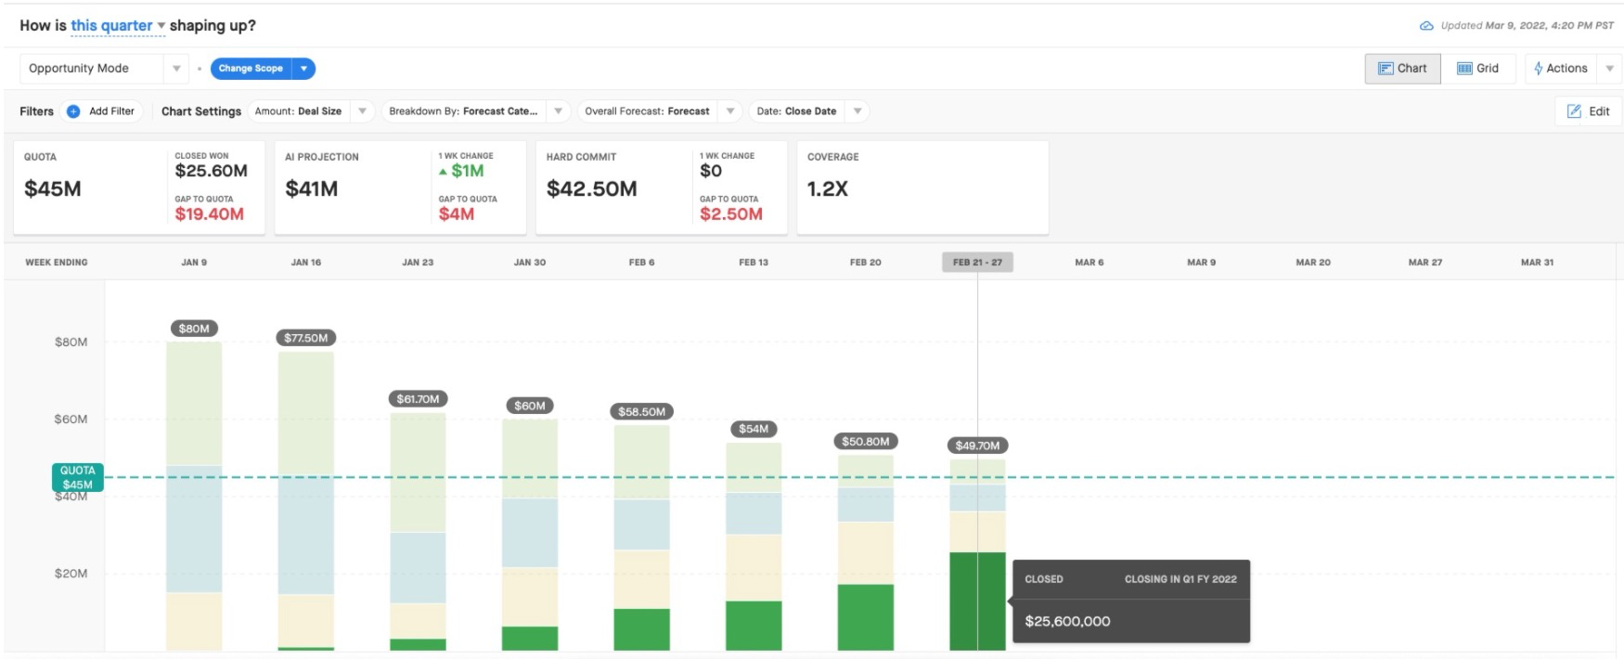The image size is (1624, 659).
Task: Open the Actions menu arrow
Action: coord(1610,69)
